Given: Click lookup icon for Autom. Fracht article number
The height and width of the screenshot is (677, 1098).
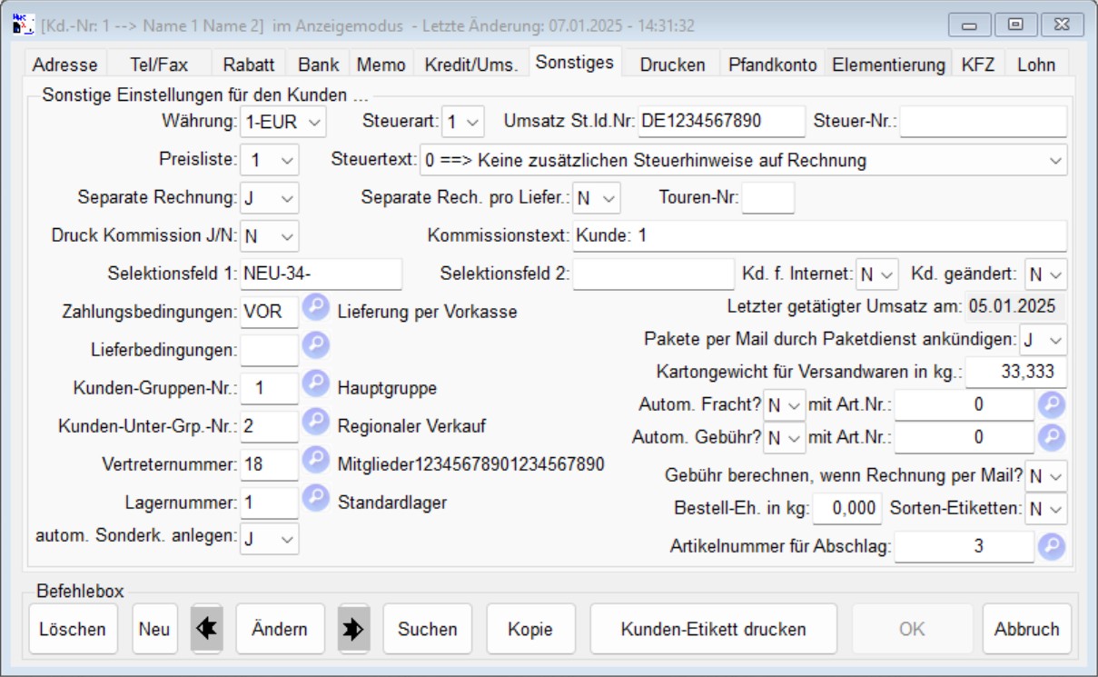Looking at the screenshot, I should click(x=1051, y=404).
